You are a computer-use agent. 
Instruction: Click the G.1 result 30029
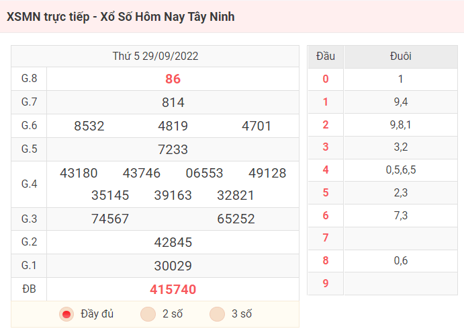pyautogui.click(x=173, y=266)
